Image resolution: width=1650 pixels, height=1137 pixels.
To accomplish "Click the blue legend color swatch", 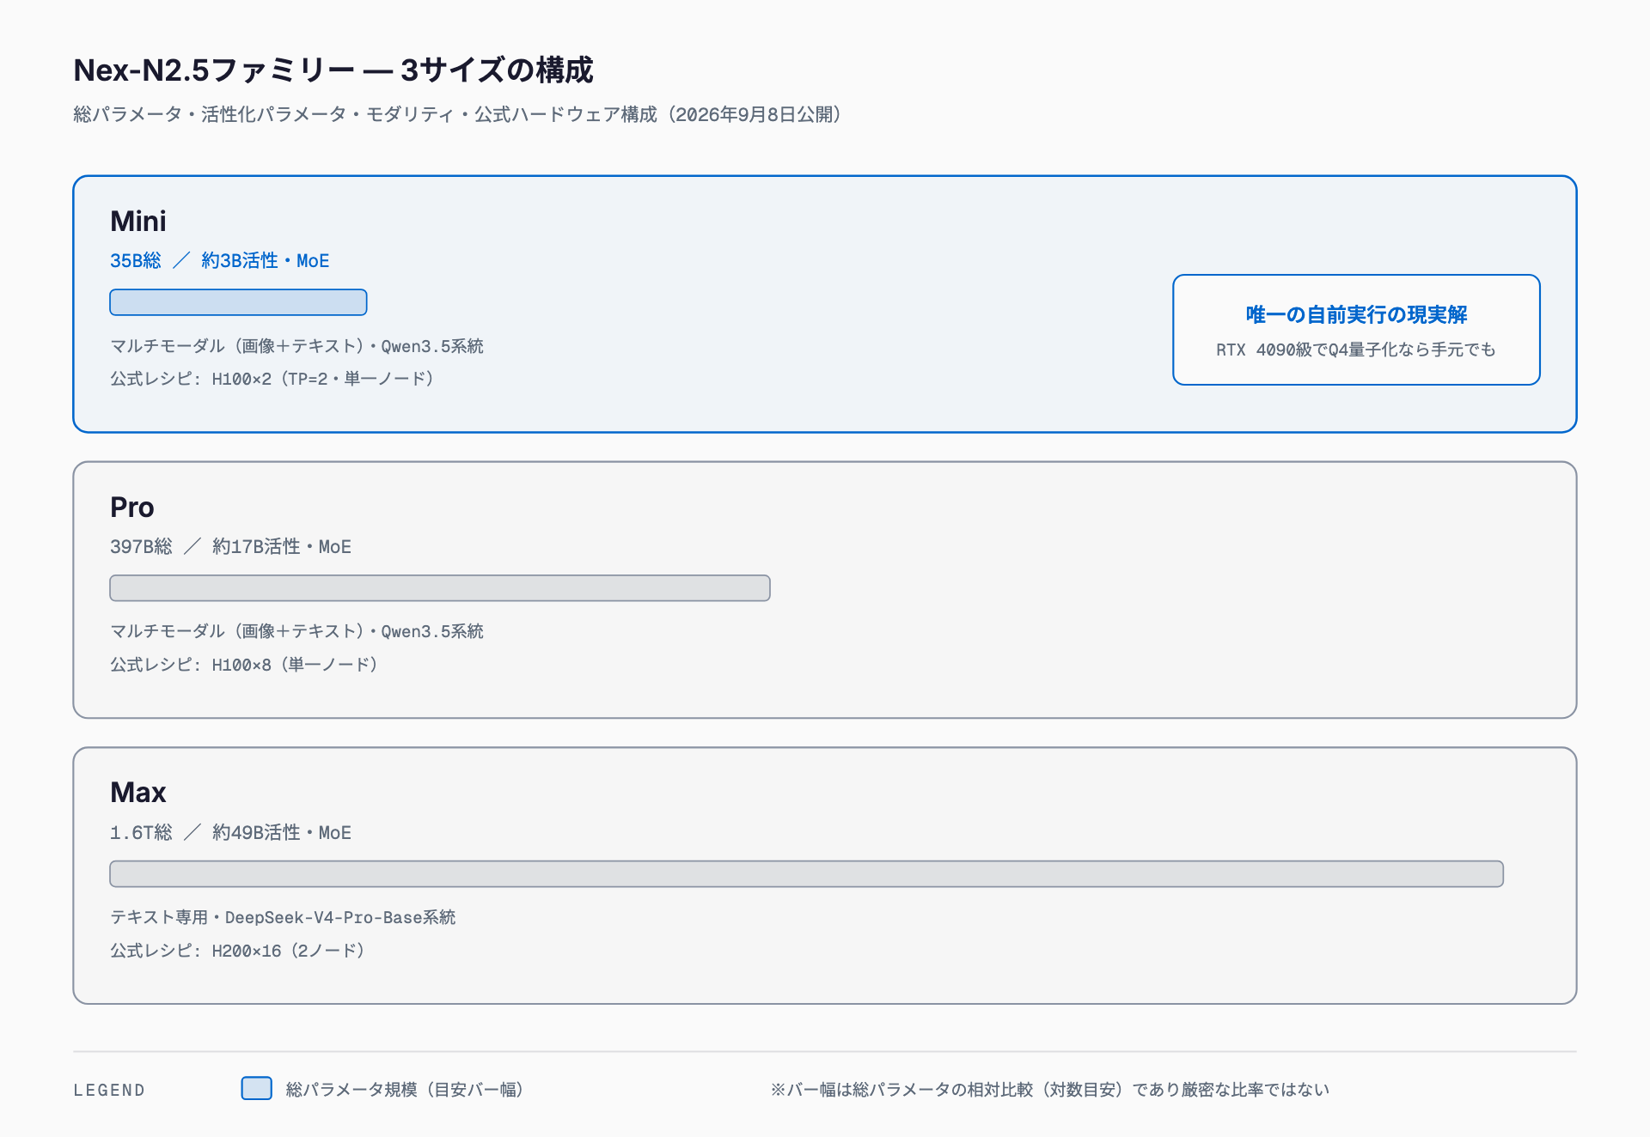I will 257,1088.
